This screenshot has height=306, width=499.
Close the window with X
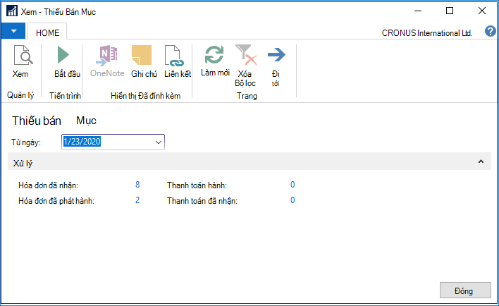(x=482, y=11)
